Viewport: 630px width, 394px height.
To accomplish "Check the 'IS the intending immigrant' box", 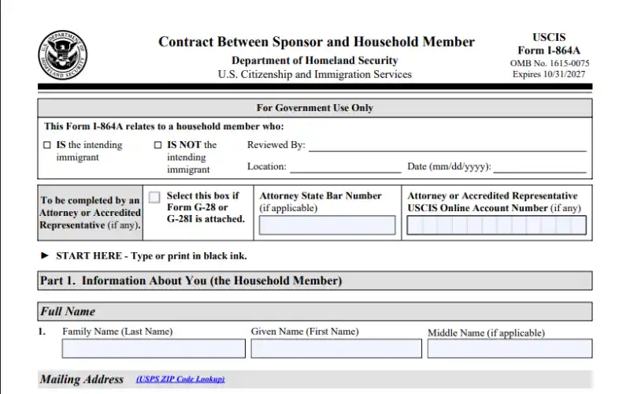I will coord(47,145).
